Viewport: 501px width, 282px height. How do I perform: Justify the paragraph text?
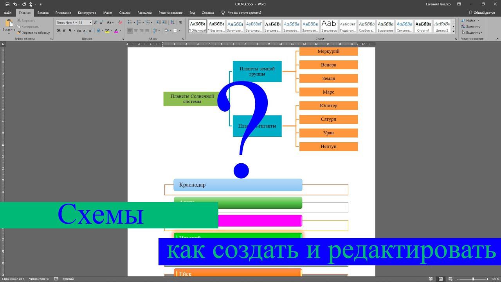148,31
